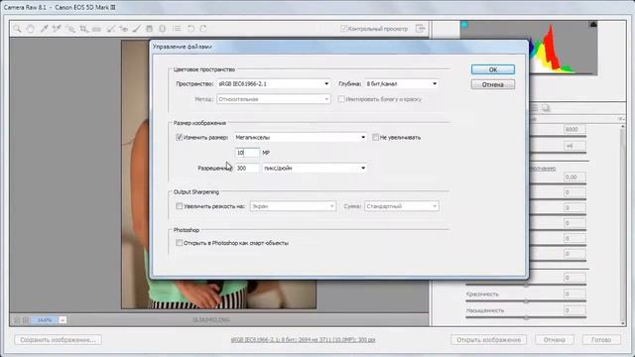Click the Красочность slider handle
The width and height of the screenshot is (635, 357).
pos(526,301)
